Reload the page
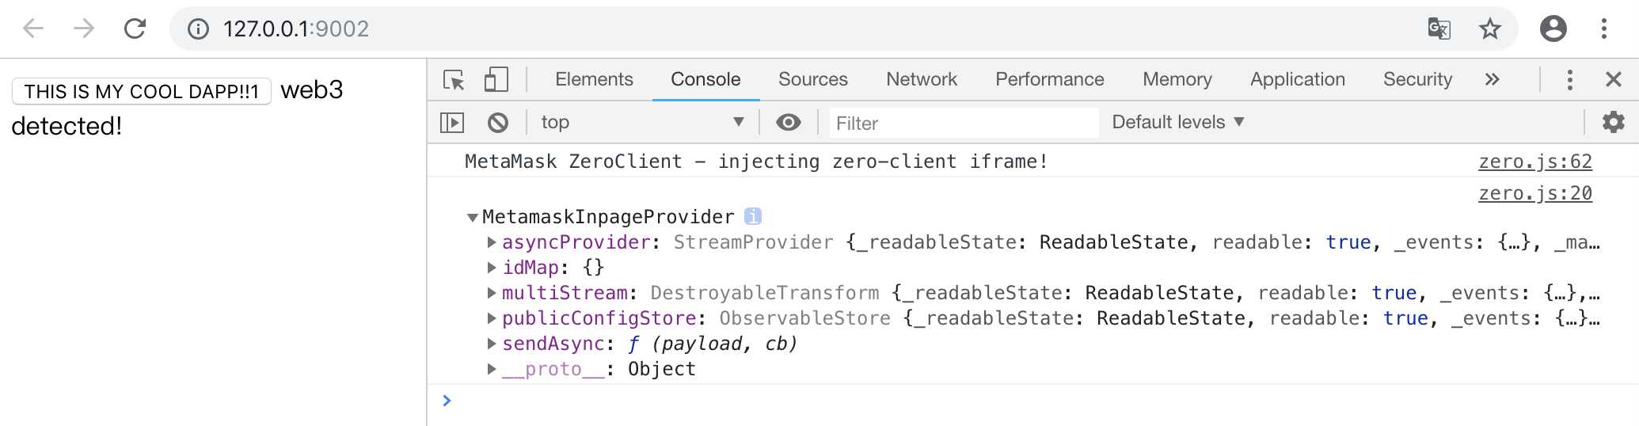Viewport: 1639px width, 426px height. tap(135, 29)
